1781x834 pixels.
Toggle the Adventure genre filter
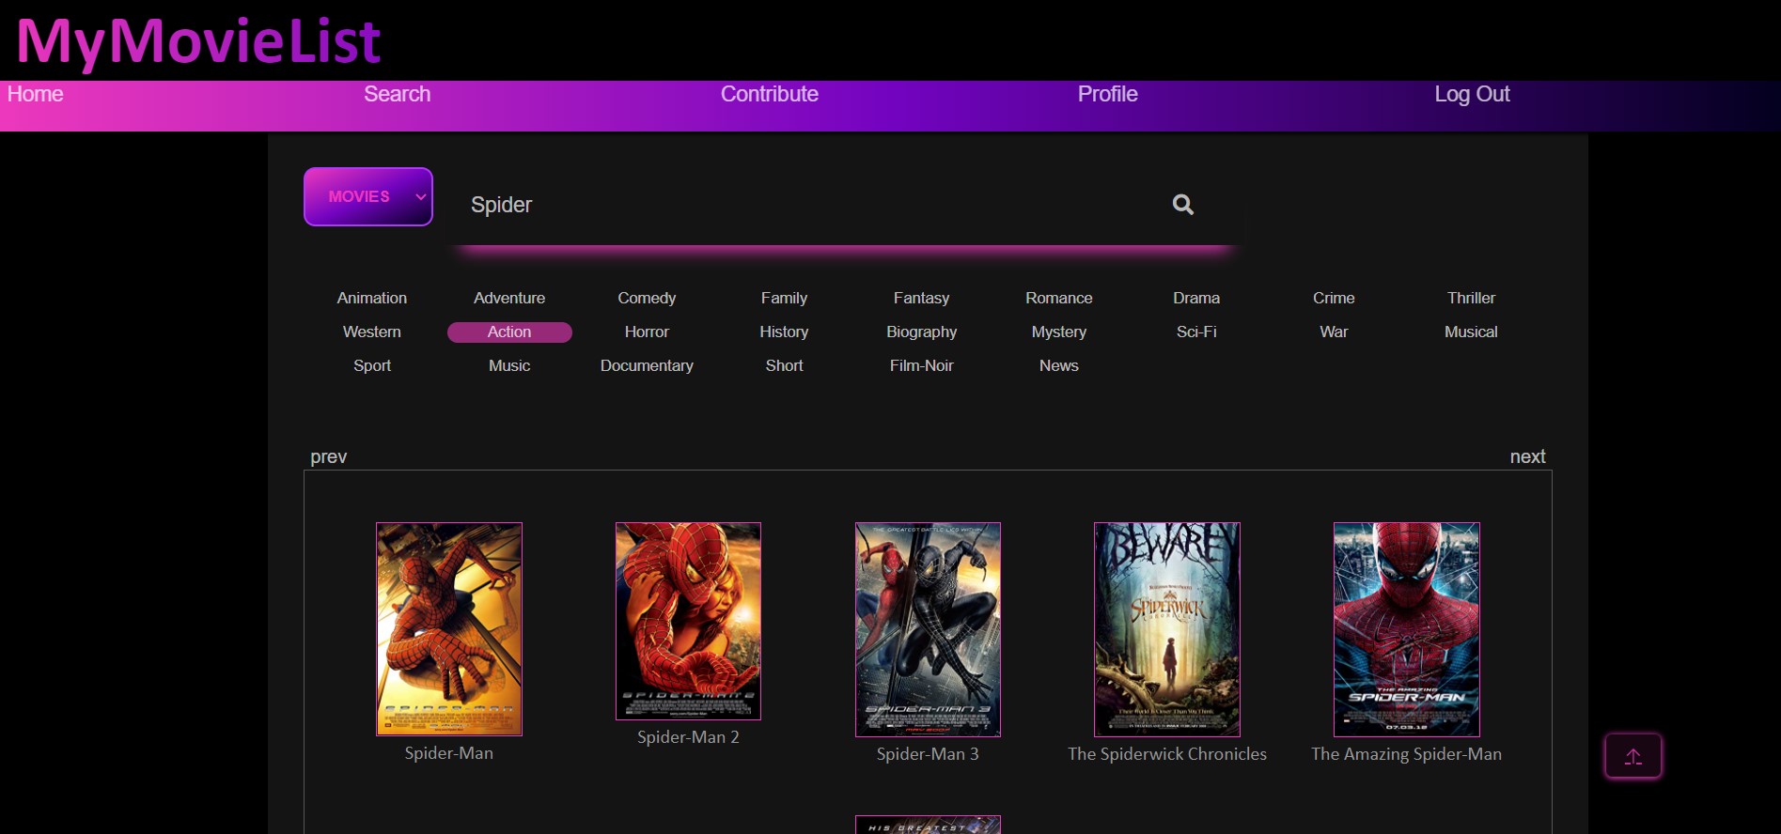(x=509, y=298)
